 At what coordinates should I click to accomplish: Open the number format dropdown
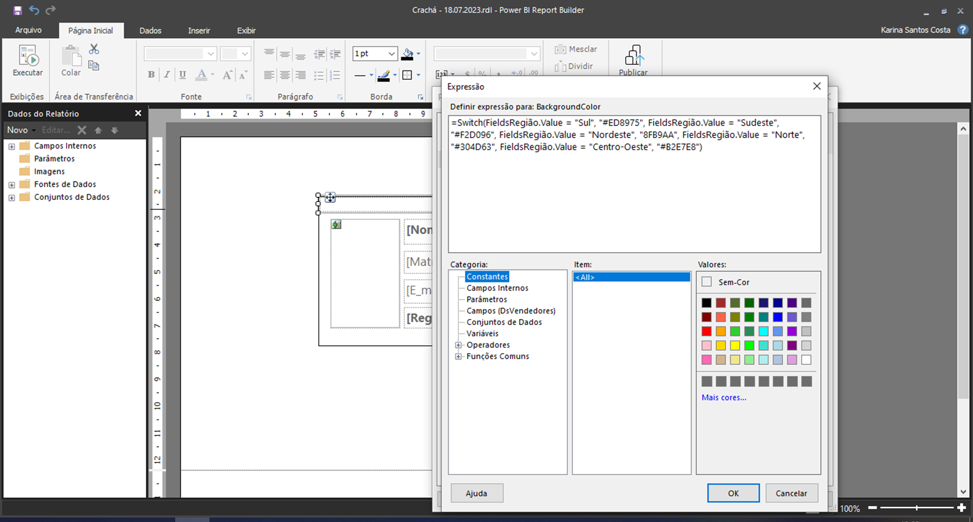tap(534, 54)
